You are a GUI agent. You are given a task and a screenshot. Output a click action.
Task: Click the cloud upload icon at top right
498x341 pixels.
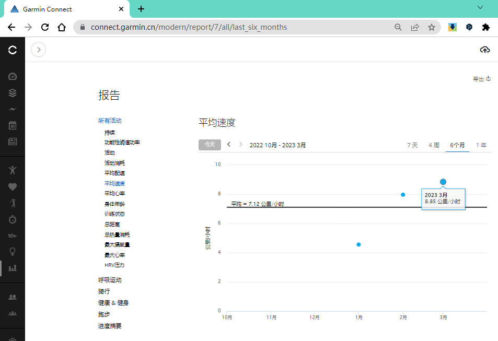[484, 50]
